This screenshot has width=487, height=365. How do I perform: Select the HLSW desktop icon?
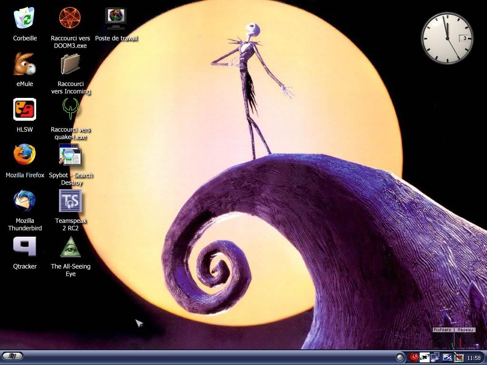coord(25,109)
